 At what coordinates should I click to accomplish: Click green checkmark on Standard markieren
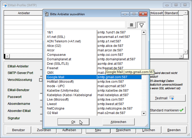click(x=181, y=110)
